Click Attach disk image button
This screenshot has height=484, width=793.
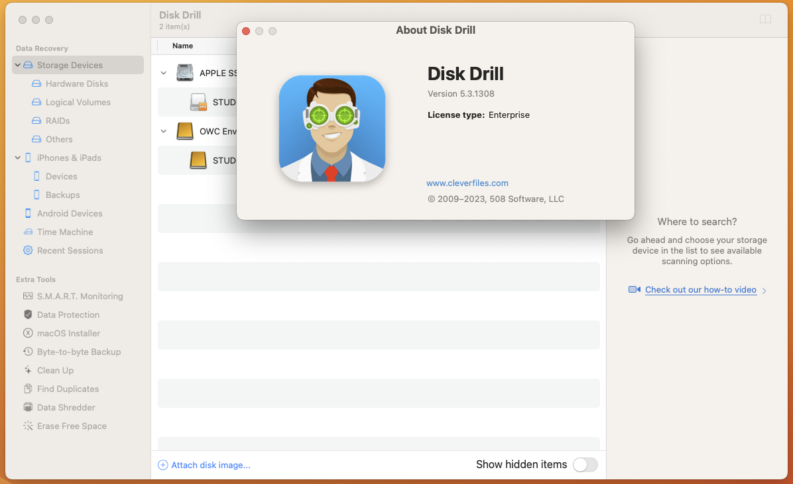(204, 465)
